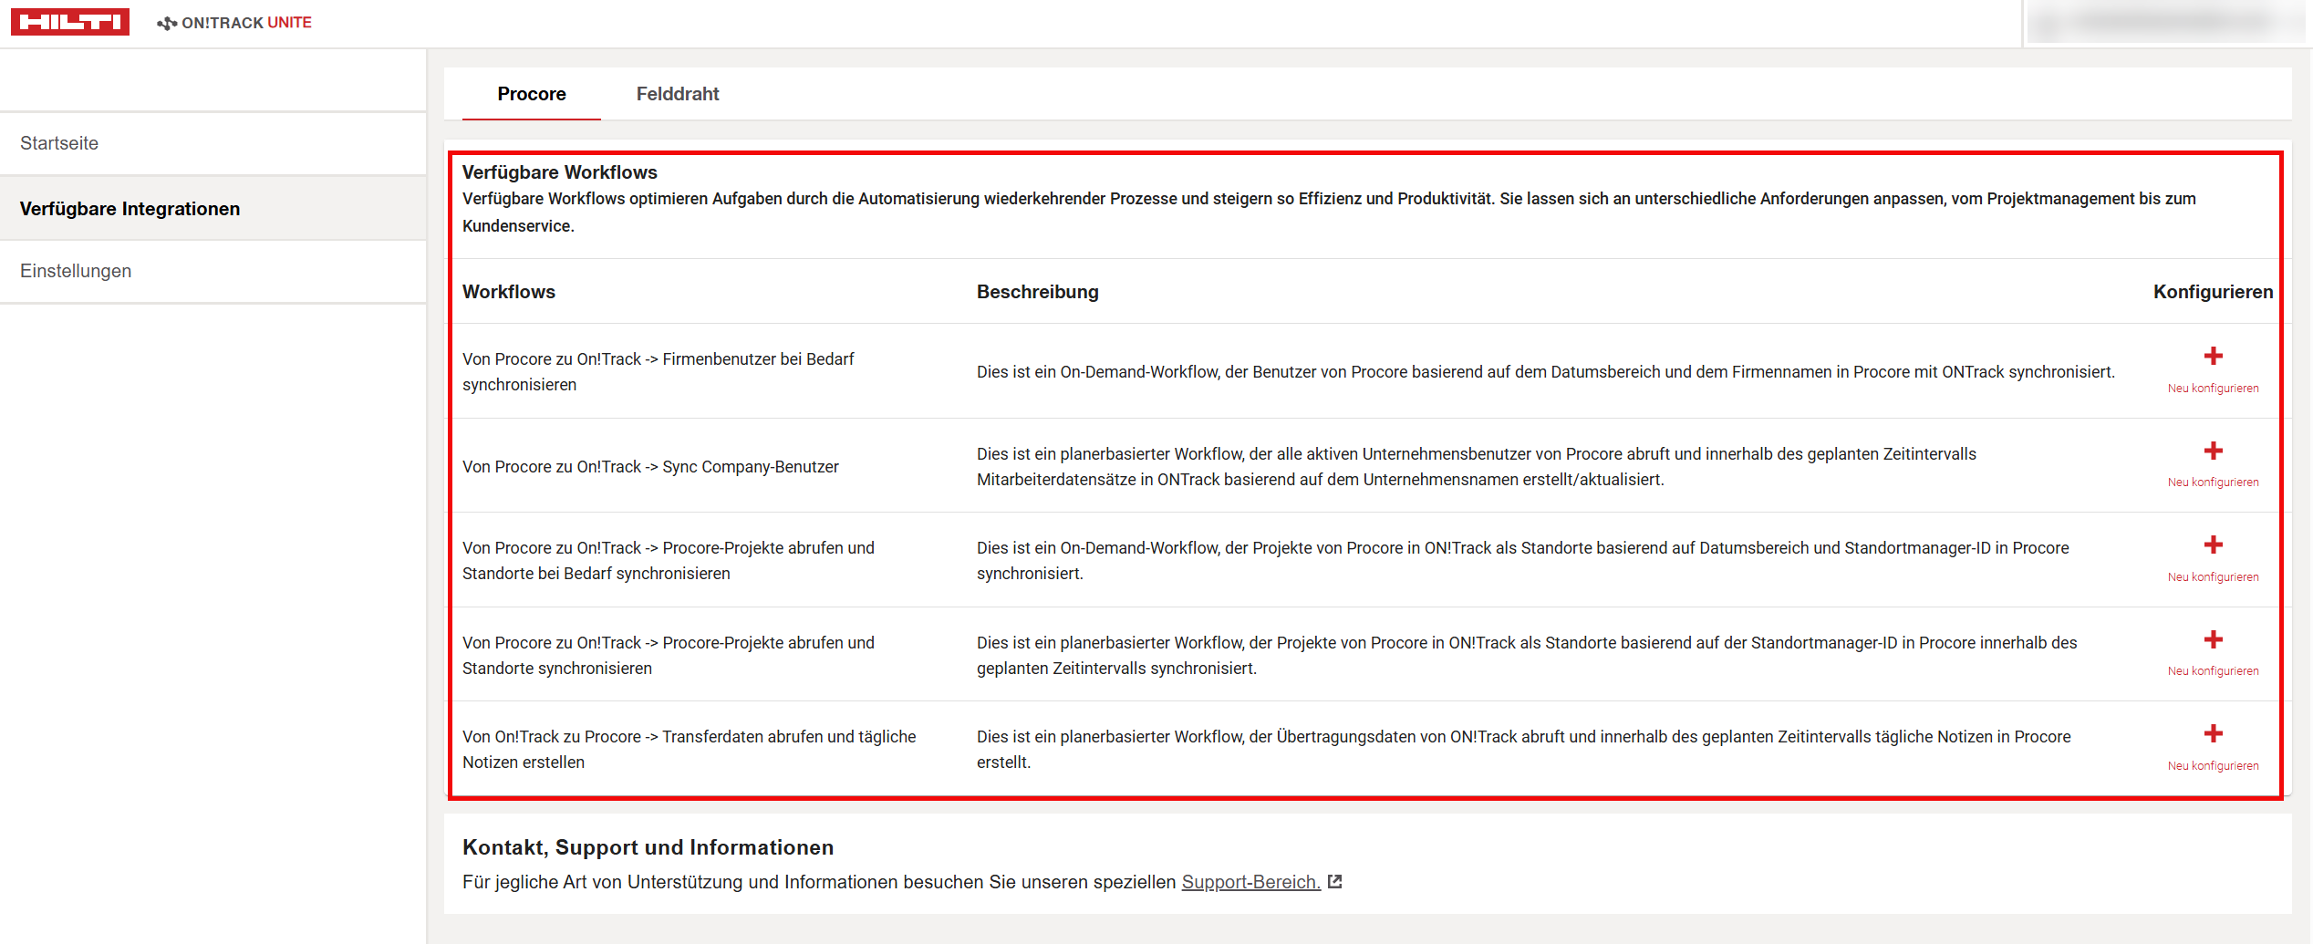
Task: Switch to the Felddraht tab
Action: coord(677,94)
